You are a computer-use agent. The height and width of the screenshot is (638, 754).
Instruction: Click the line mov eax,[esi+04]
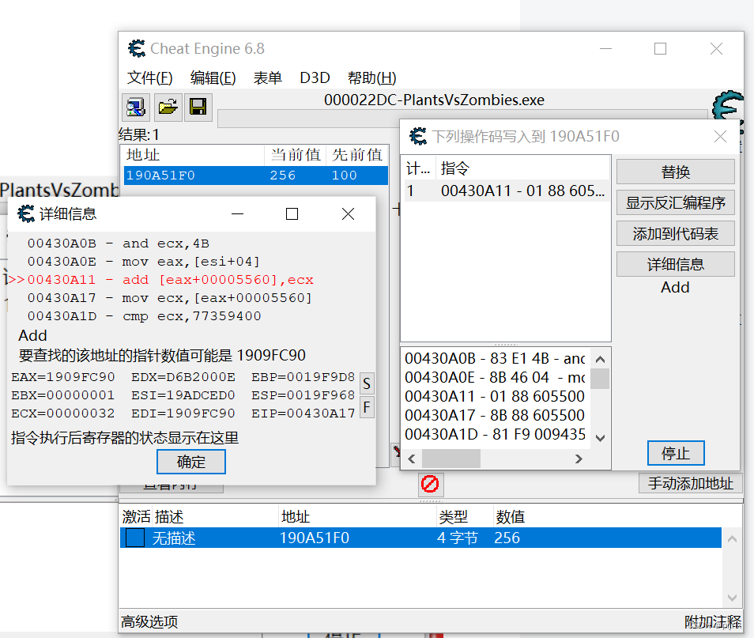191,262
